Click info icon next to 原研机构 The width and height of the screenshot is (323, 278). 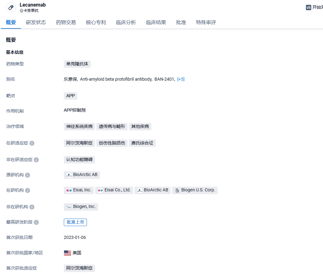(x=28, y=175)
